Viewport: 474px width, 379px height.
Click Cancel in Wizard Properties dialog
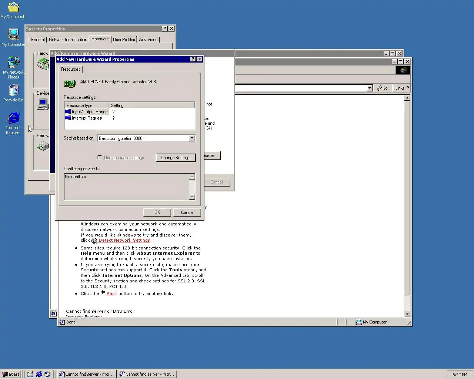click(187, 212)
